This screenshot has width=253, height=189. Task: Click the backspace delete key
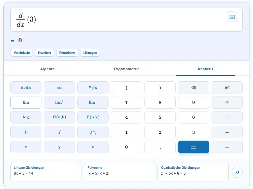pyautogui.click(x=193, y=87)
